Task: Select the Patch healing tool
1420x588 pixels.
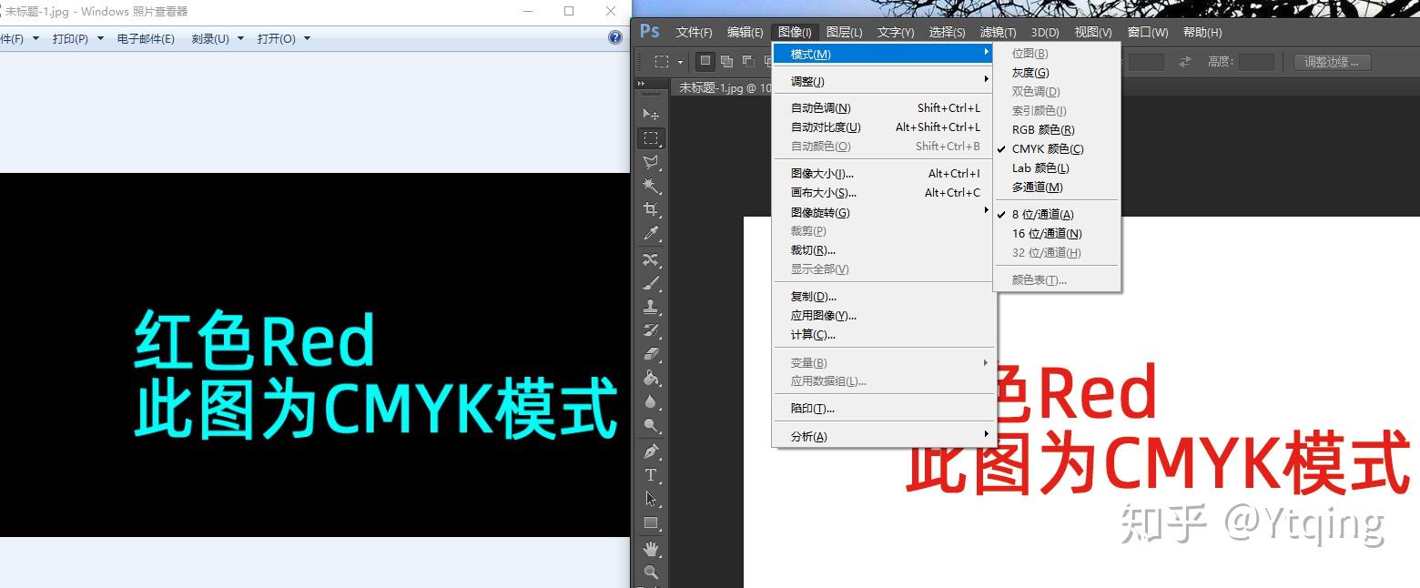Action: click(651, 259)
